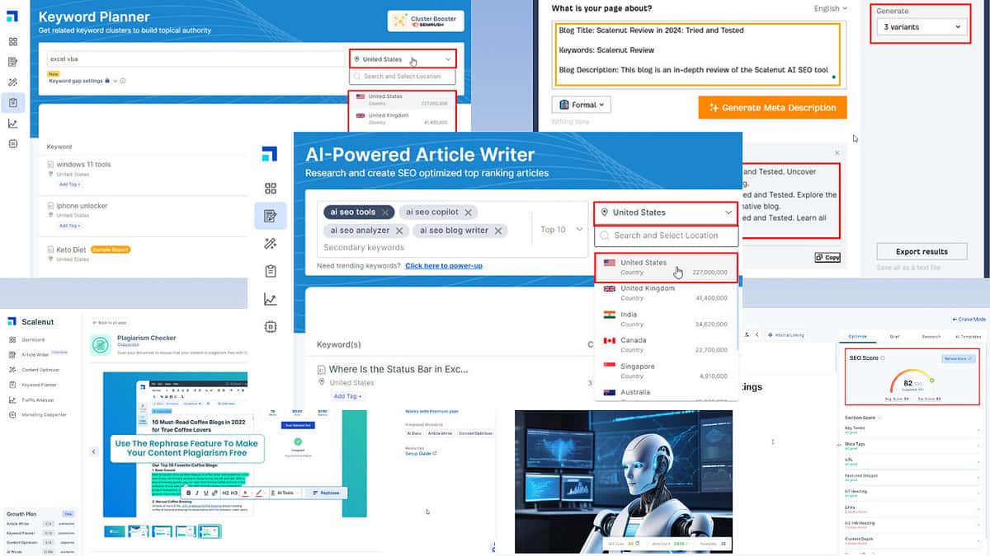Expand the '3 variants' generate dropdown
The height and width of the screenshot is (556, 990).
[x=922, y=26]
